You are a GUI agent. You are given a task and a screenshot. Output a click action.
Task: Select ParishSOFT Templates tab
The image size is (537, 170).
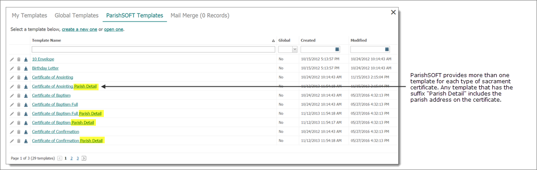pos(134,15)
